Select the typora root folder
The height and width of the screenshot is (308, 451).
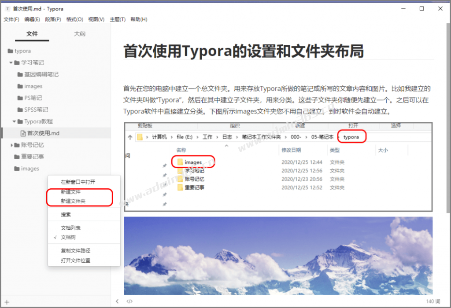23,51
